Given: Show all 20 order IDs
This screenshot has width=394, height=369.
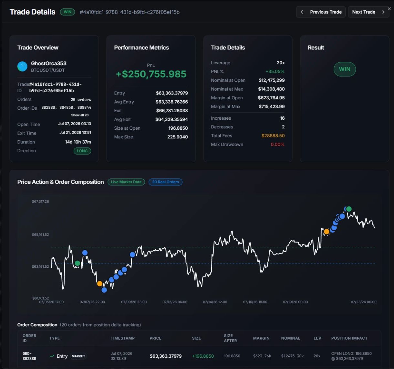Looking at the screenshot, I should [x=80, y=115].
